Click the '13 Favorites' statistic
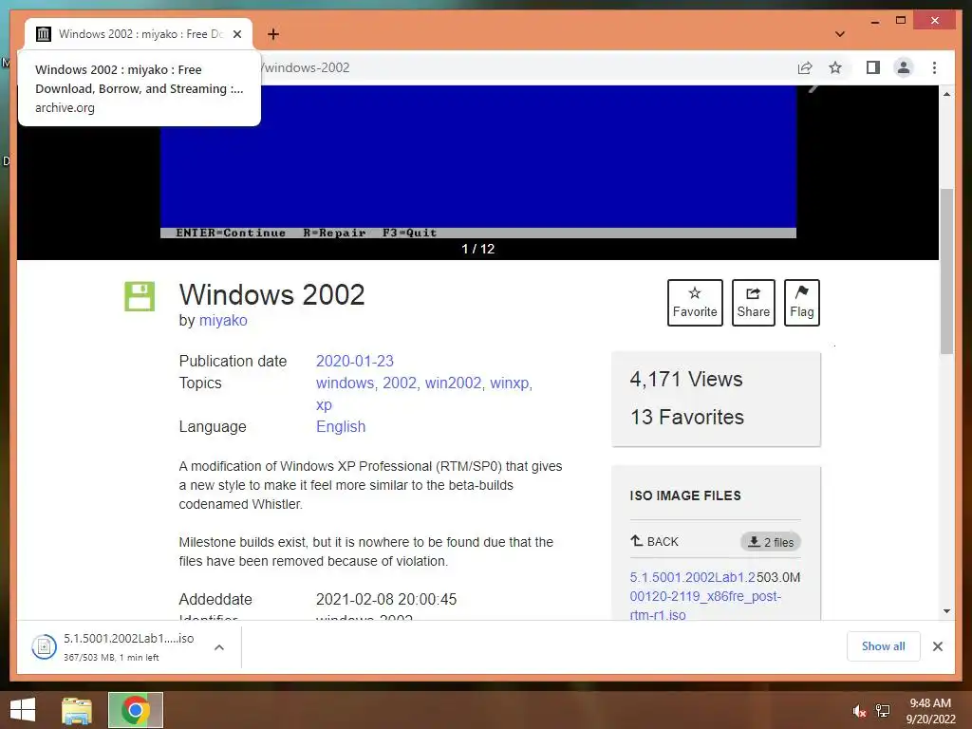 [687, 418]
